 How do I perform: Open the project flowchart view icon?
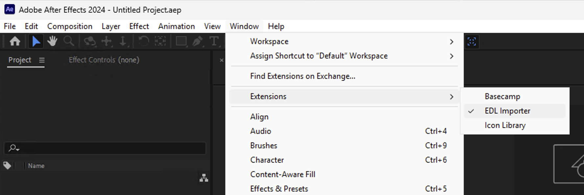pyautogui.click(x=204, y=178)
